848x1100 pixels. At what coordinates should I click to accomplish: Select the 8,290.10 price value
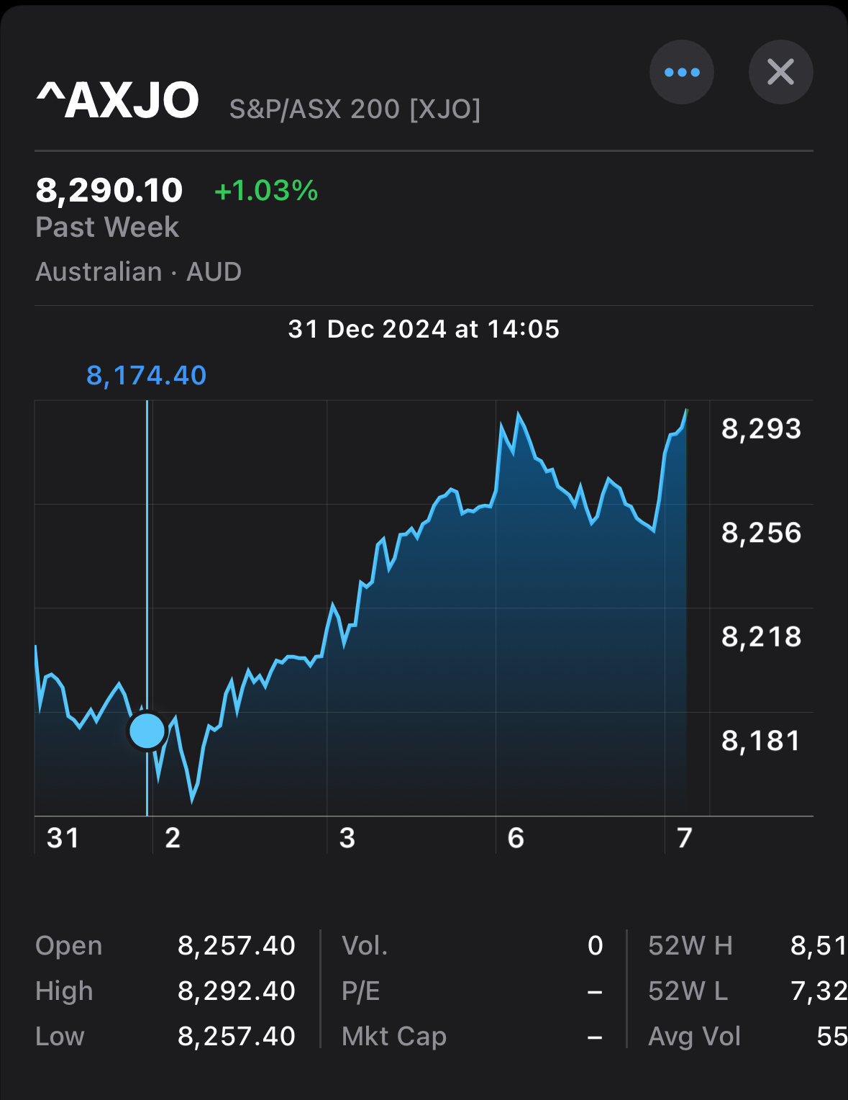coord(109,190)
